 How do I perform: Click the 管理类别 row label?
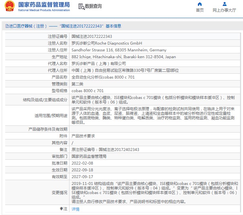59,84
